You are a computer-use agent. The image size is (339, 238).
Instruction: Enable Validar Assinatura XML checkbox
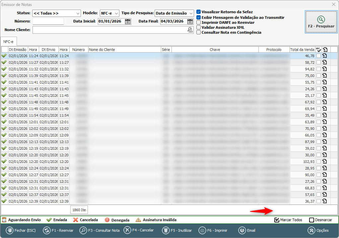[x=199, y=27]
